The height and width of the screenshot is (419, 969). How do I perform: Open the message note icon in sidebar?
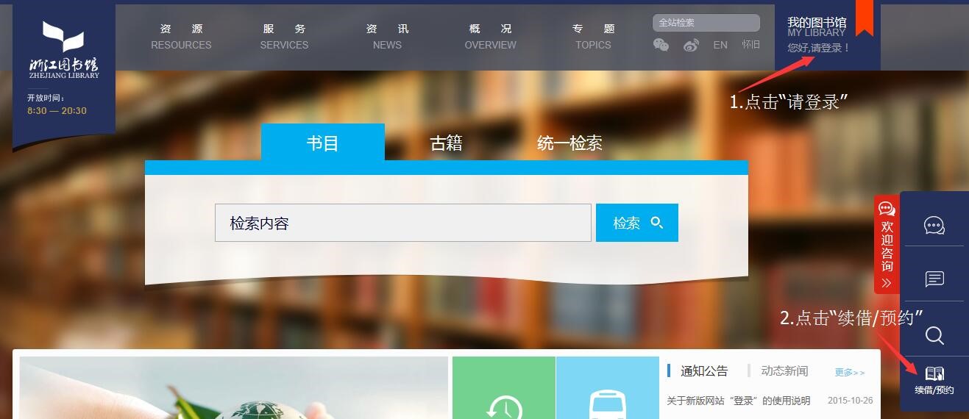(934, 279)
